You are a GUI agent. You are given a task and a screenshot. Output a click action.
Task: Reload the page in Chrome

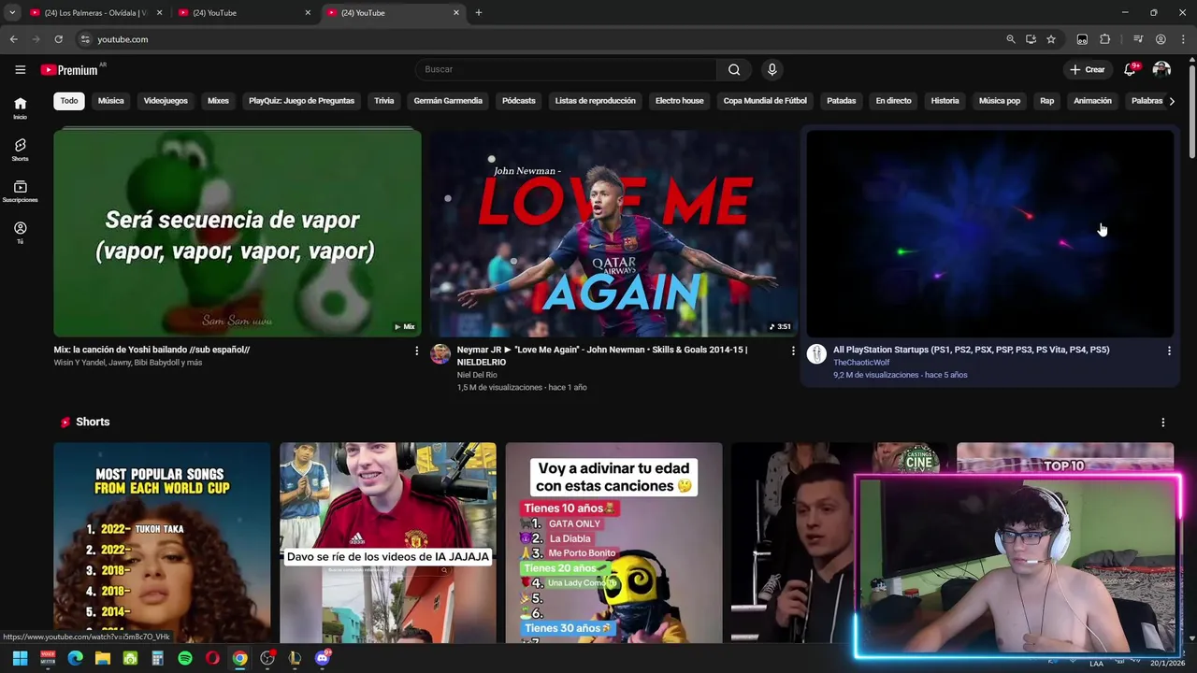point(58,39)
